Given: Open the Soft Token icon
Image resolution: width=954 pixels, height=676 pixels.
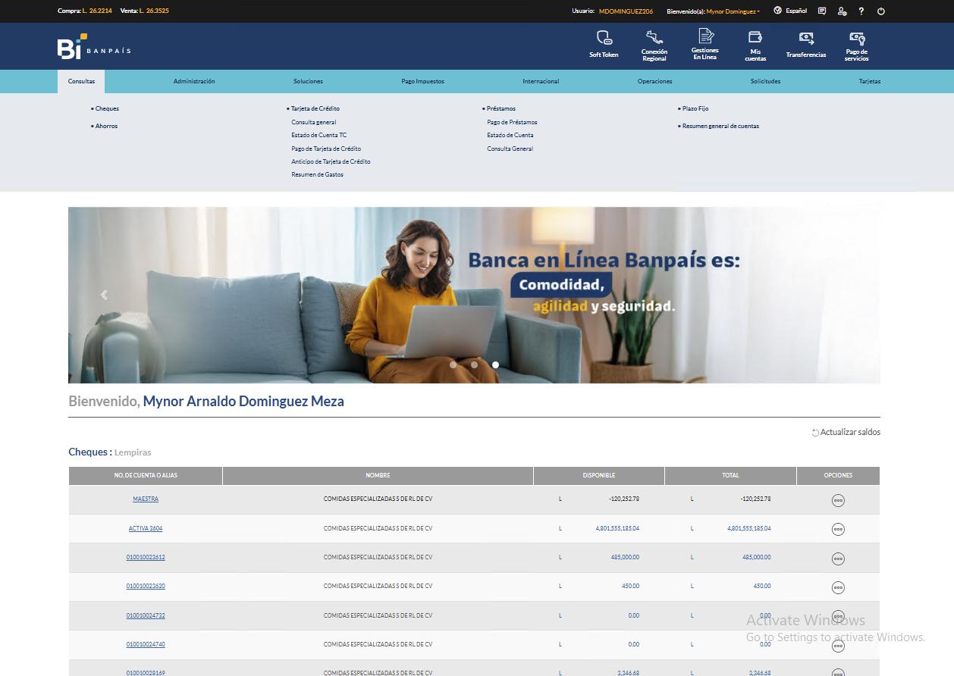Looking at the screenshot, I should [604, 38].
